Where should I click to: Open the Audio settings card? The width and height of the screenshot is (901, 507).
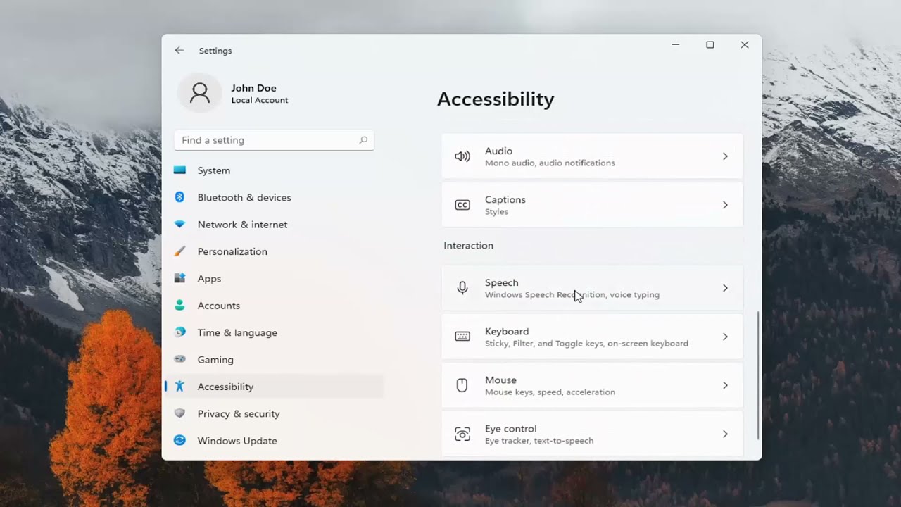(592, 156)
